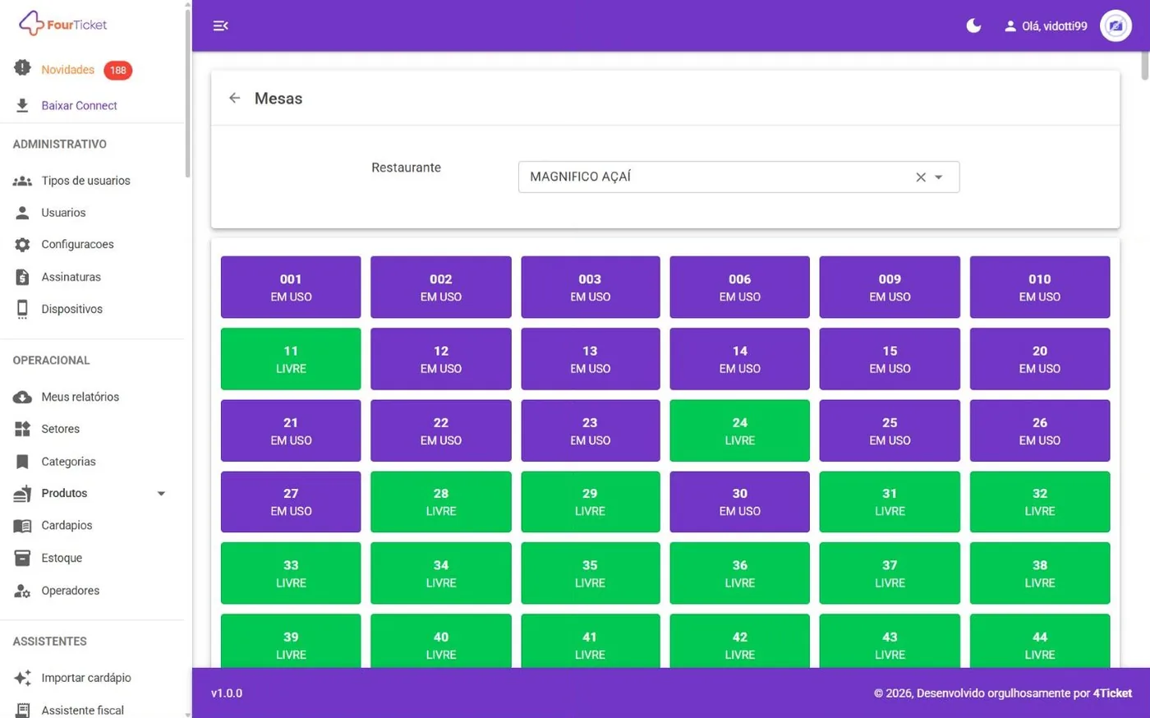Viewport: 1150px width, 718px height.
Task: Click the person icon beside Olá, vidotti99
Action: 1010,26
